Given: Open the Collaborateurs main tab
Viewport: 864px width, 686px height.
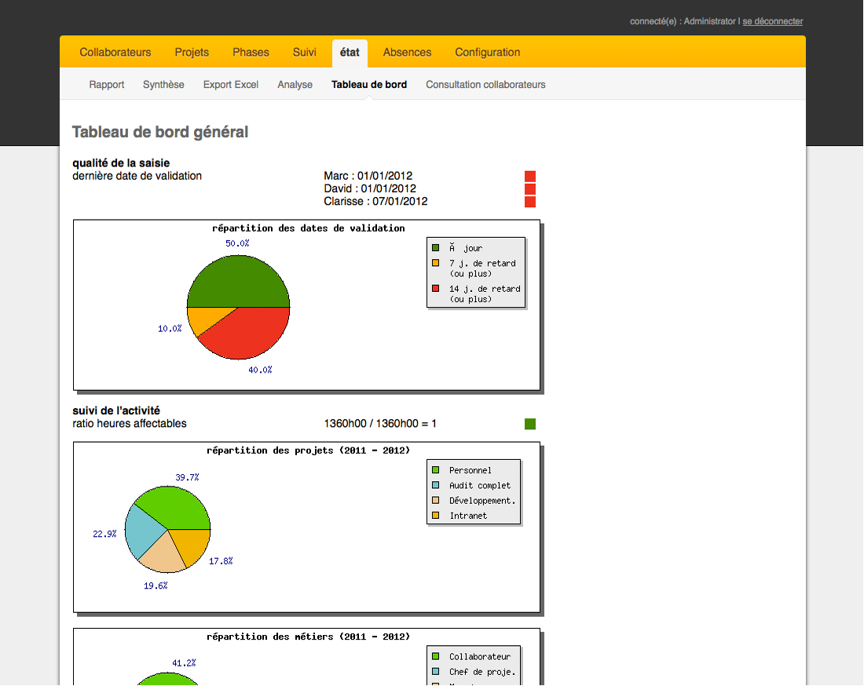Looking at the screenshot, I should 115,53.
